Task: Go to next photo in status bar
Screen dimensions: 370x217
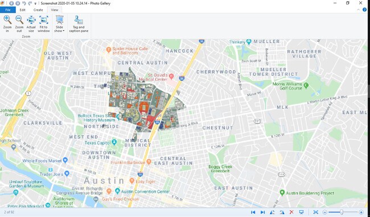Action: click(x=262, y=212)
